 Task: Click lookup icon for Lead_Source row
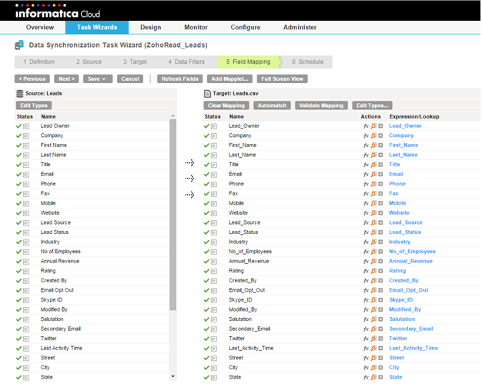pos(373,222)
